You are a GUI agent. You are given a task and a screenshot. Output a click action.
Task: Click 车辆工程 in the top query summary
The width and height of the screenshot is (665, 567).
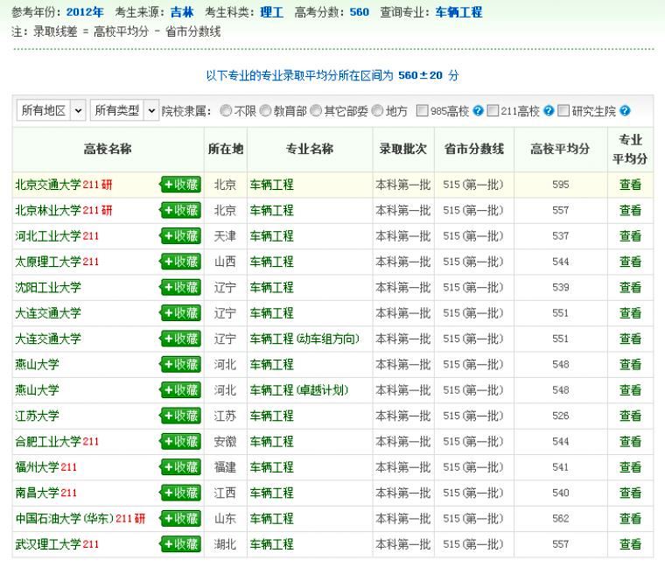458,12
